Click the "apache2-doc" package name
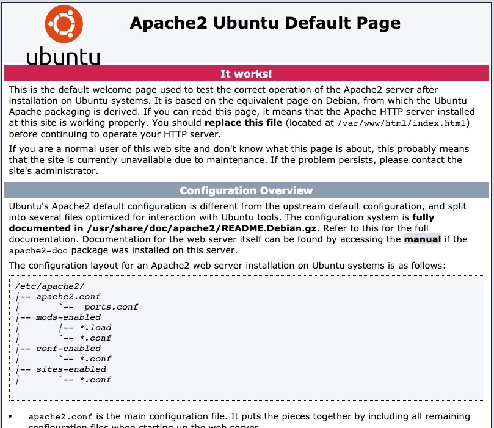The height and width of the screenshot is (428, 494). 38,251
